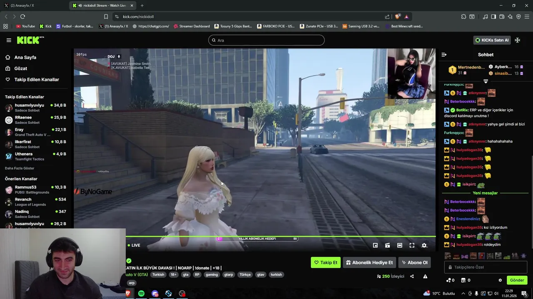This screenshot has width=533, height=299.
Task: Jump to Yeni mesajlar divider in chat
Action: (485, 193)
